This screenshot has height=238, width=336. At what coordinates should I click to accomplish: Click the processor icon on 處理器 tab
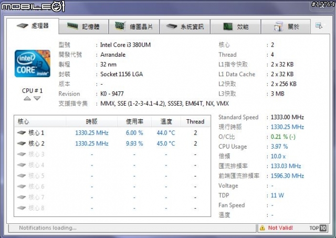pyautogui.click(x=22, y=26)
